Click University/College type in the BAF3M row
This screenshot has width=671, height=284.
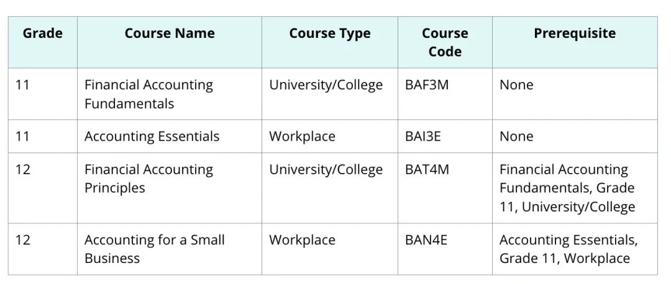(326, 85)
